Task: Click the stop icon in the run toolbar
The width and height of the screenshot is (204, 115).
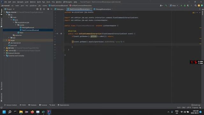Action: click(x=191, y=6)
